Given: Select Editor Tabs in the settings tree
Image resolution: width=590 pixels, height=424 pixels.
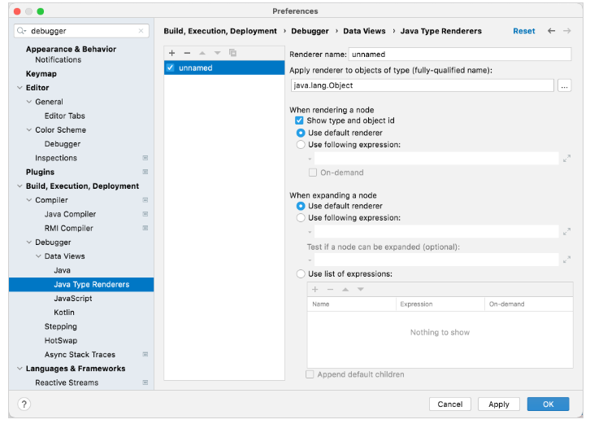Looking at the screenshot, I should [65, 116].
